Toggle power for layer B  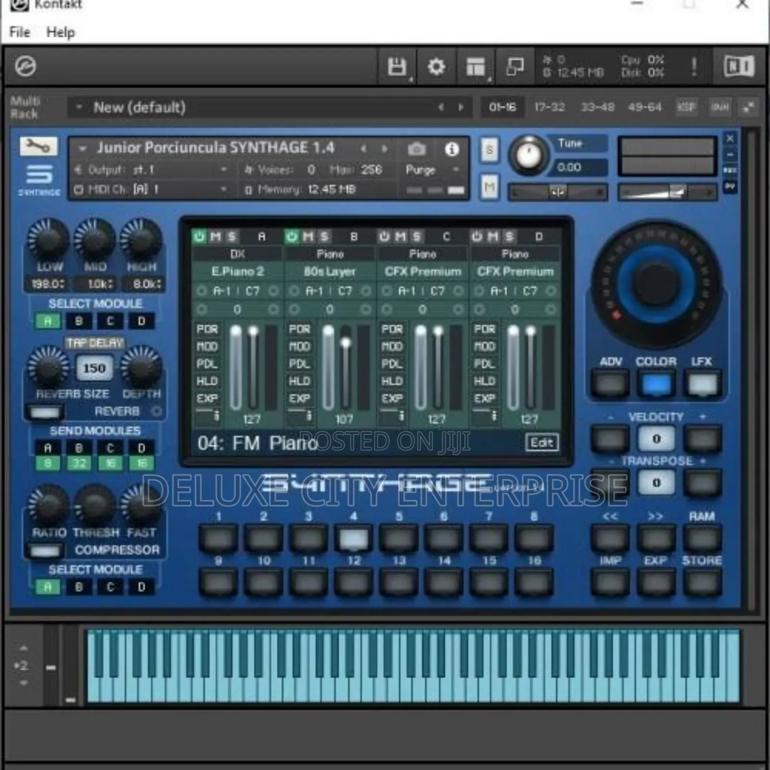click(x=292, y=236)
